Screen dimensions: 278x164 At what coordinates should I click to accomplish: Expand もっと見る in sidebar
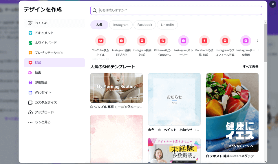pos(54,122)
